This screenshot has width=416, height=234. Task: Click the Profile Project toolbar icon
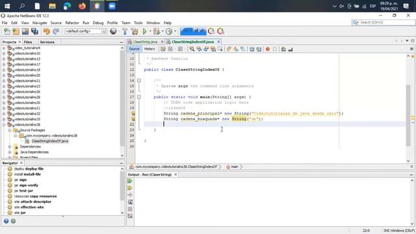[x=169, y=31]
